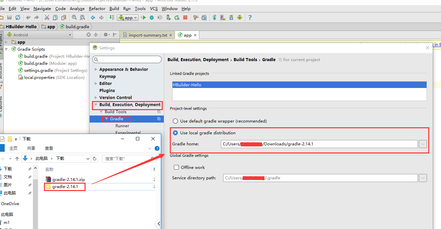
Task: Open the SDK Manager icon
Action: pyautogui.click(x=231, y=18)
